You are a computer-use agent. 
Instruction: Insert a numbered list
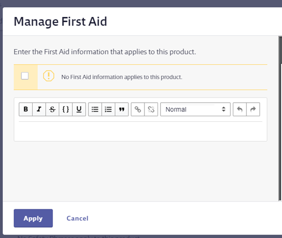pos(108,110)
